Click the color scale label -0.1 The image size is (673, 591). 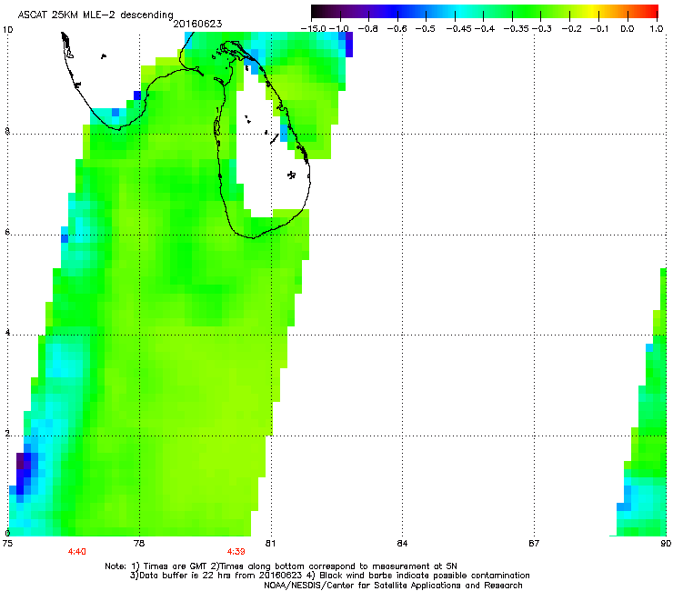[x=599, y=29]
